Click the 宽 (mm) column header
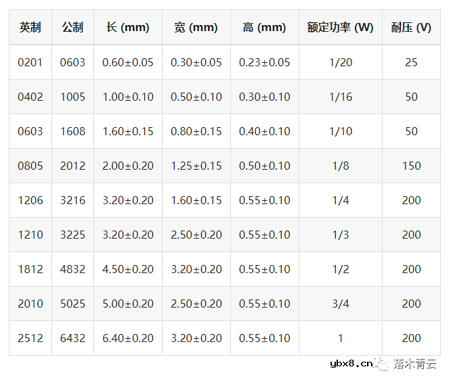This screenshot has height=384, width=451. tap(196, 28)
